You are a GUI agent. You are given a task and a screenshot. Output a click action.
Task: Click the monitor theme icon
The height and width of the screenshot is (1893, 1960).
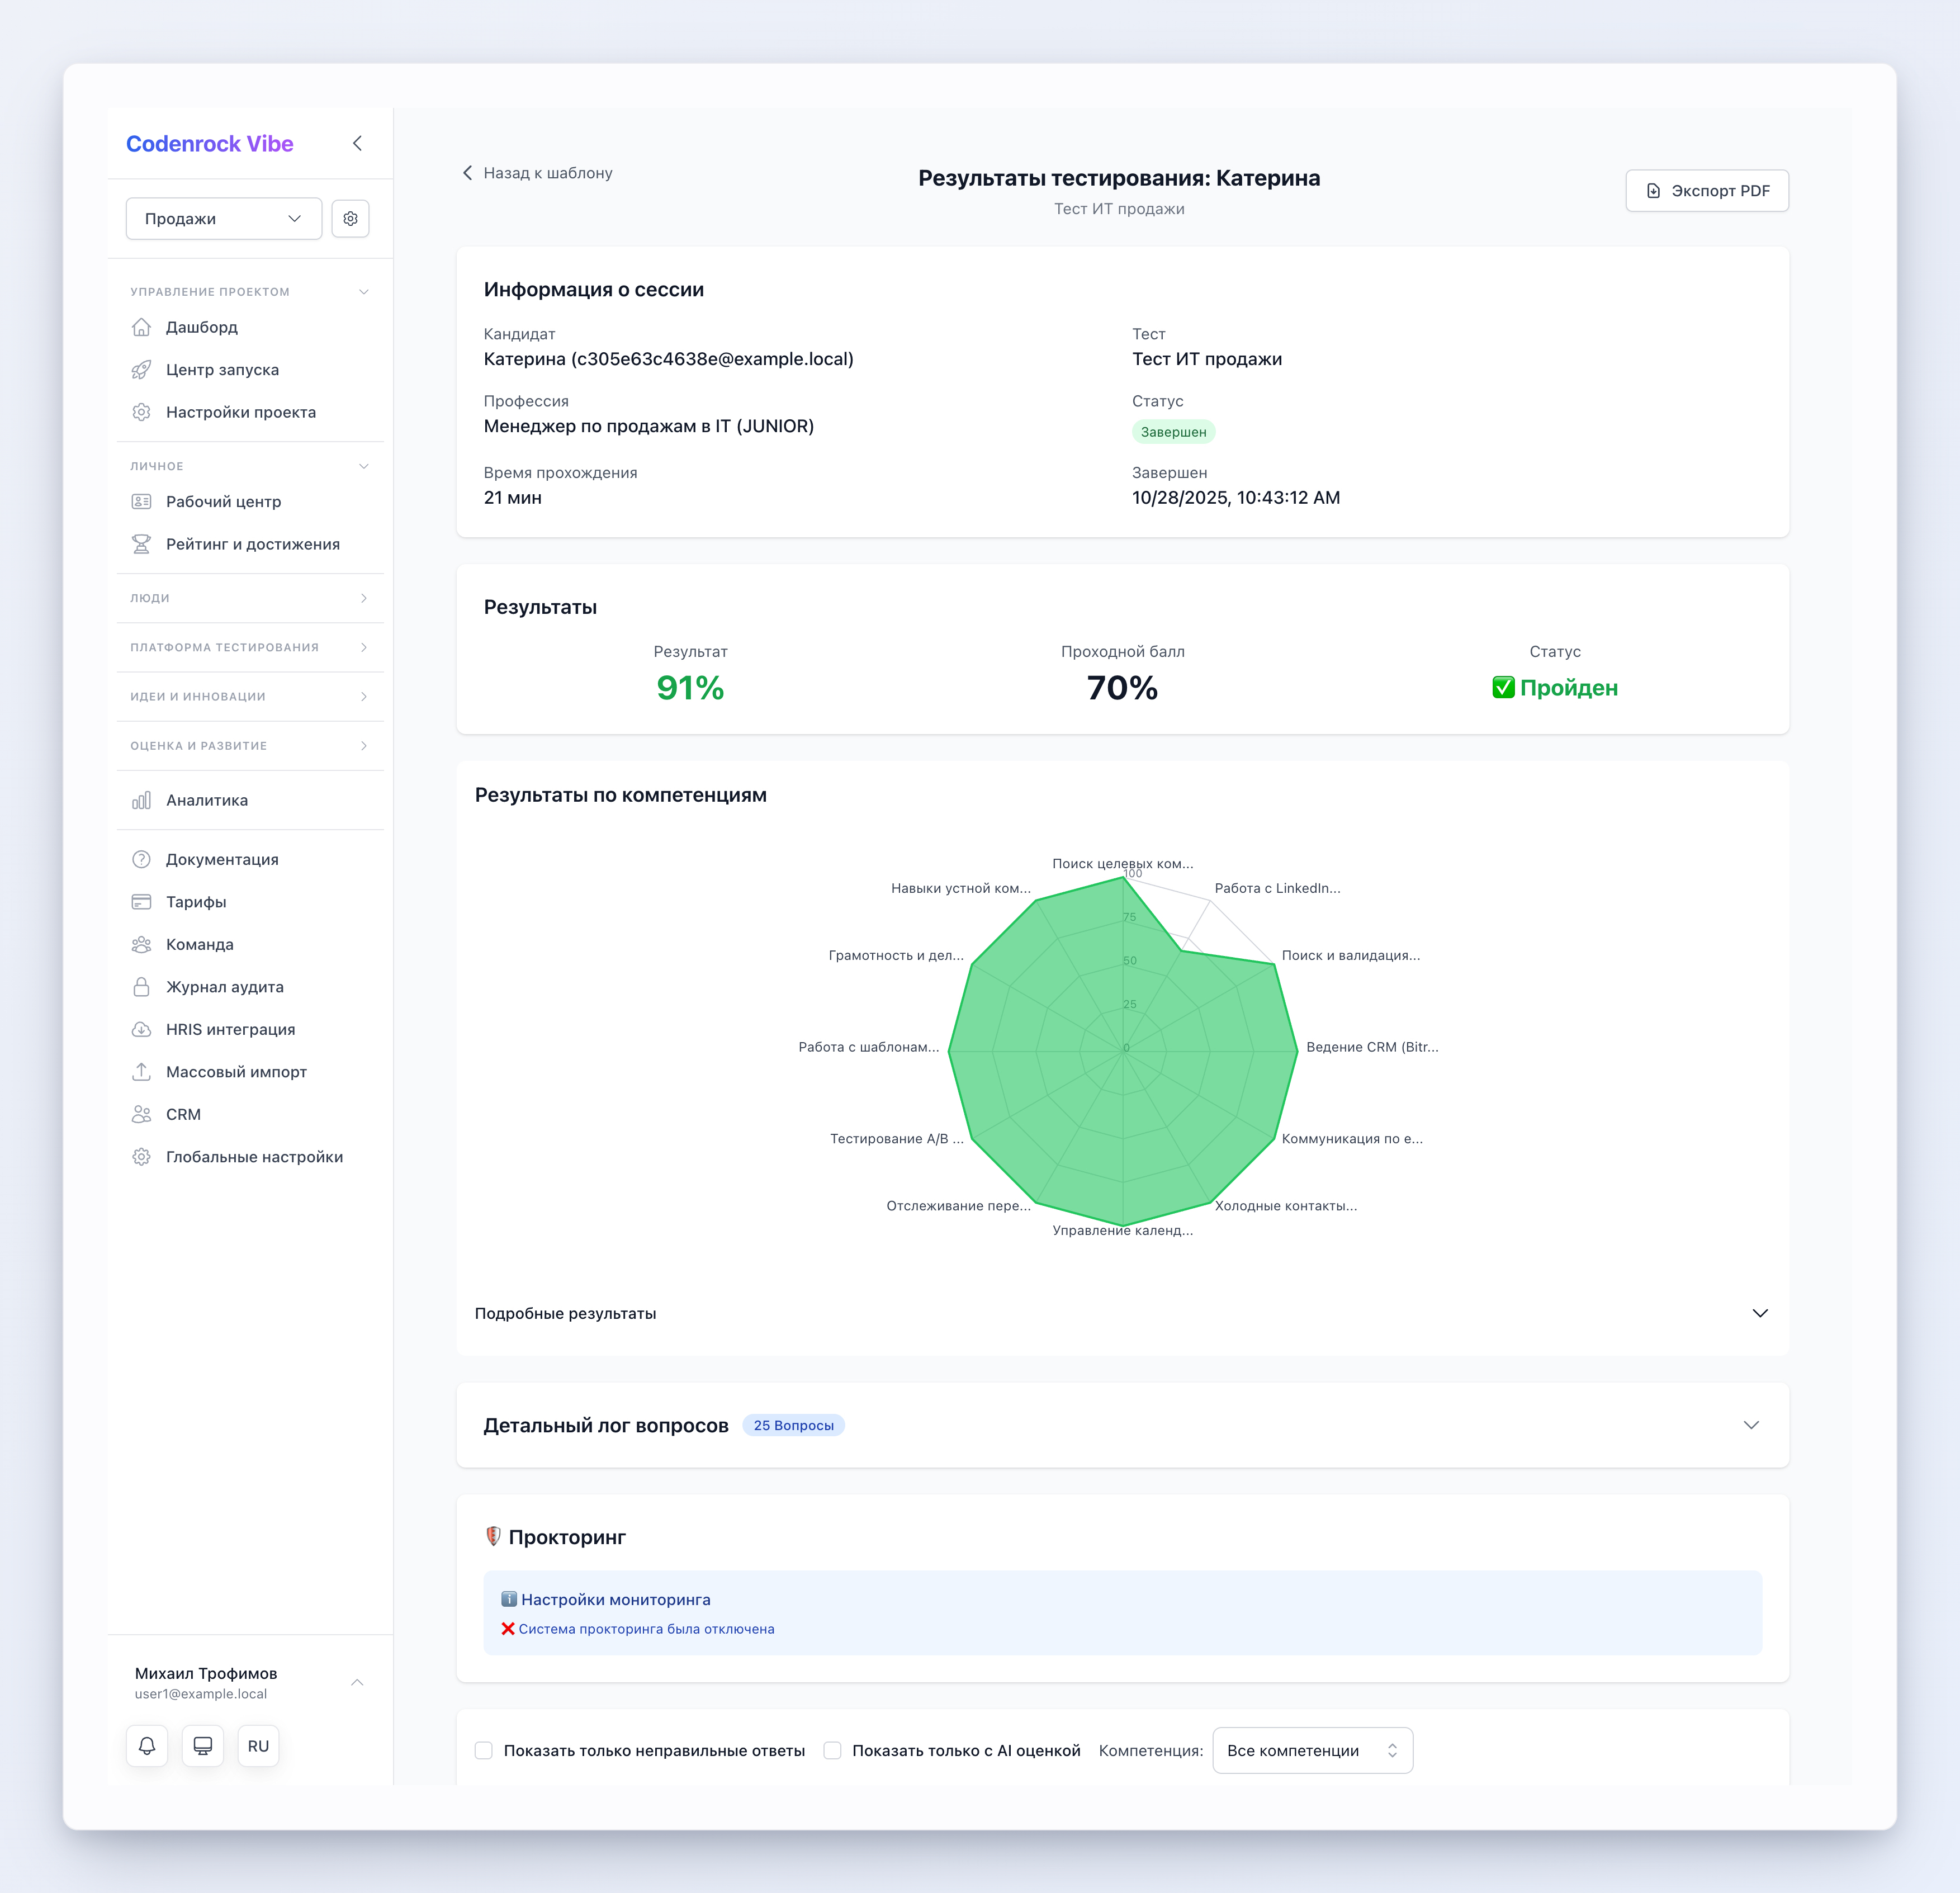point(203,1746)
